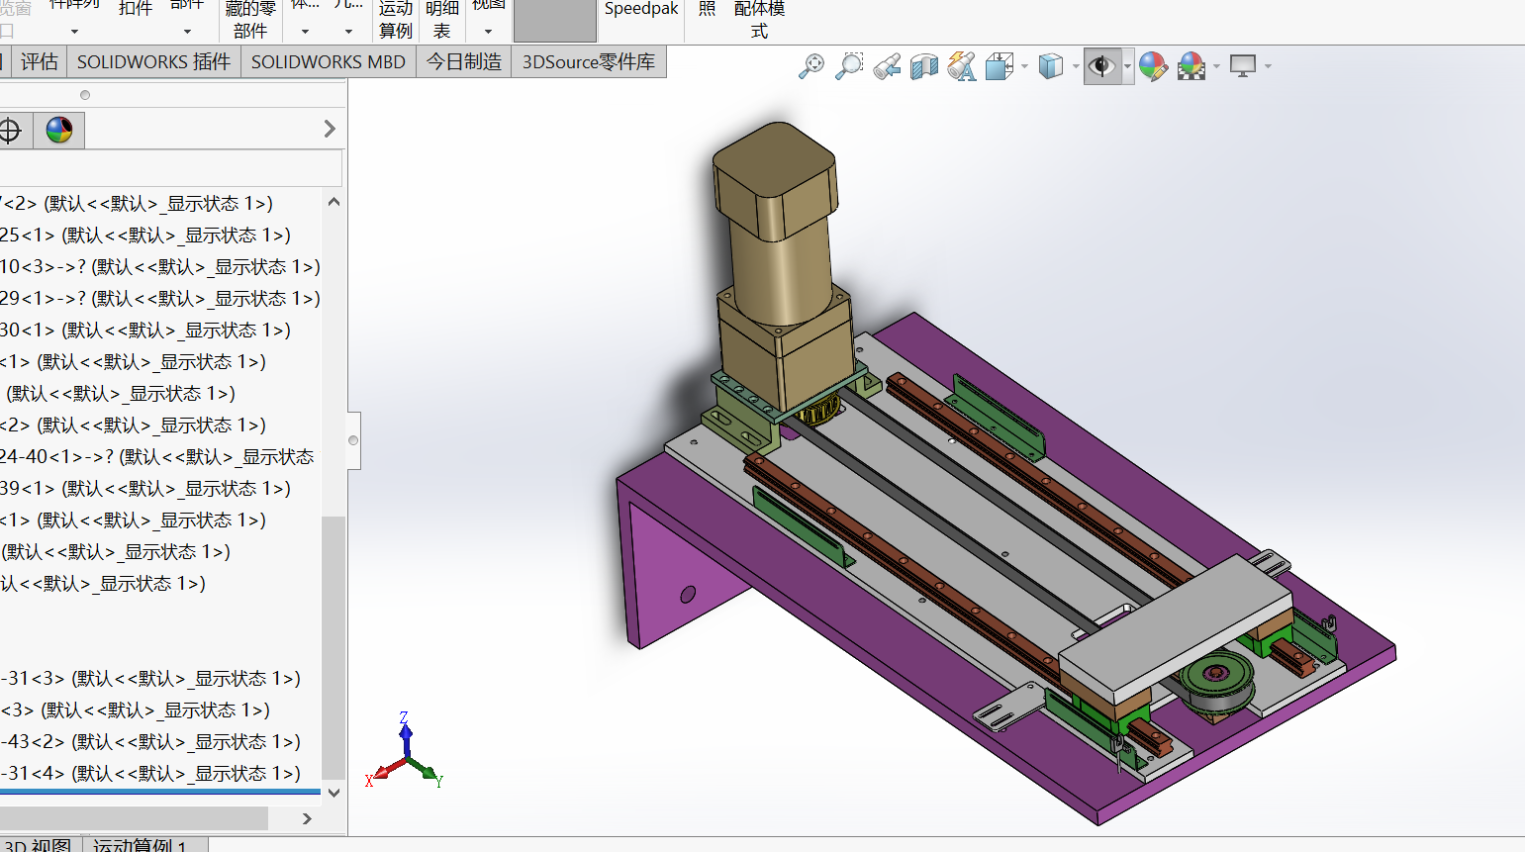Open the 3DSource零件库 tab
Viewport: 1525px width, 852px height.
tap(589, 61)
